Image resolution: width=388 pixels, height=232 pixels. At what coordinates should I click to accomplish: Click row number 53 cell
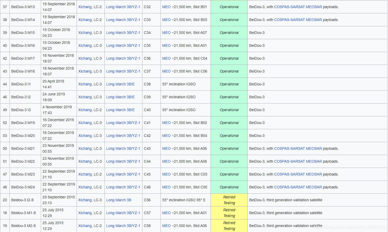pos(5,136)
